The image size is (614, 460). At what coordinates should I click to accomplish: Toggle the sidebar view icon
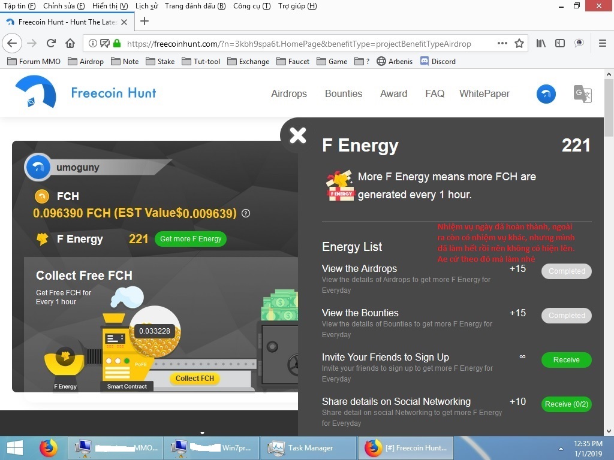tap(560, 43)
